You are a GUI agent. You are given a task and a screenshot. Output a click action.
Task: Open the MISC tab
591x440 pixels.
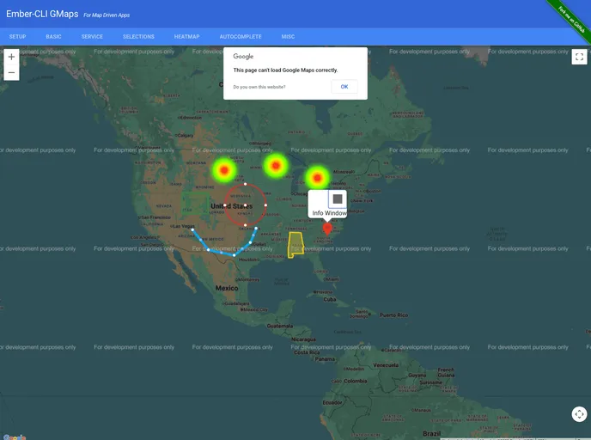tap(288, 37)
